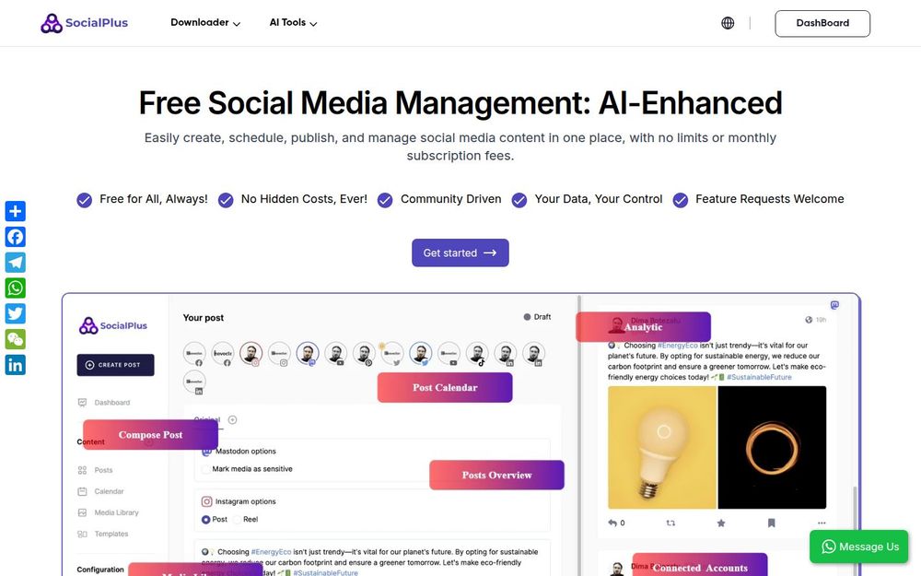Click the Posts sidebar icon in the preview
Screen dimensions: 921x576
[82, 470]
